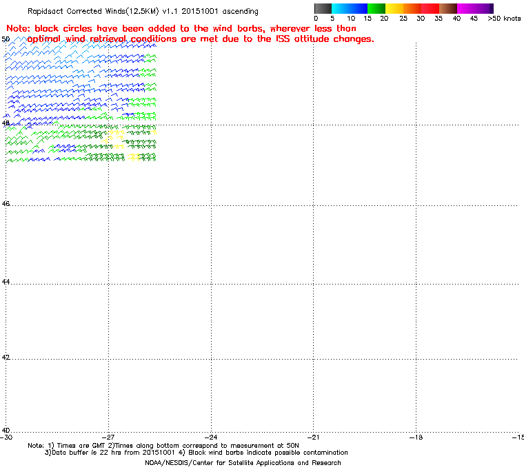Click the '>50 knots' legend label
This screenshot has height=474, width=524.
[x=504, y=19]
